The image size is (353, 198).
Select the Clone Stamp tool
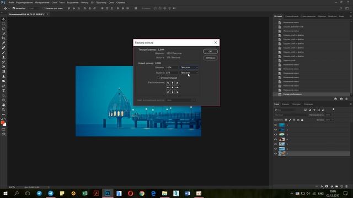[3, 57]
